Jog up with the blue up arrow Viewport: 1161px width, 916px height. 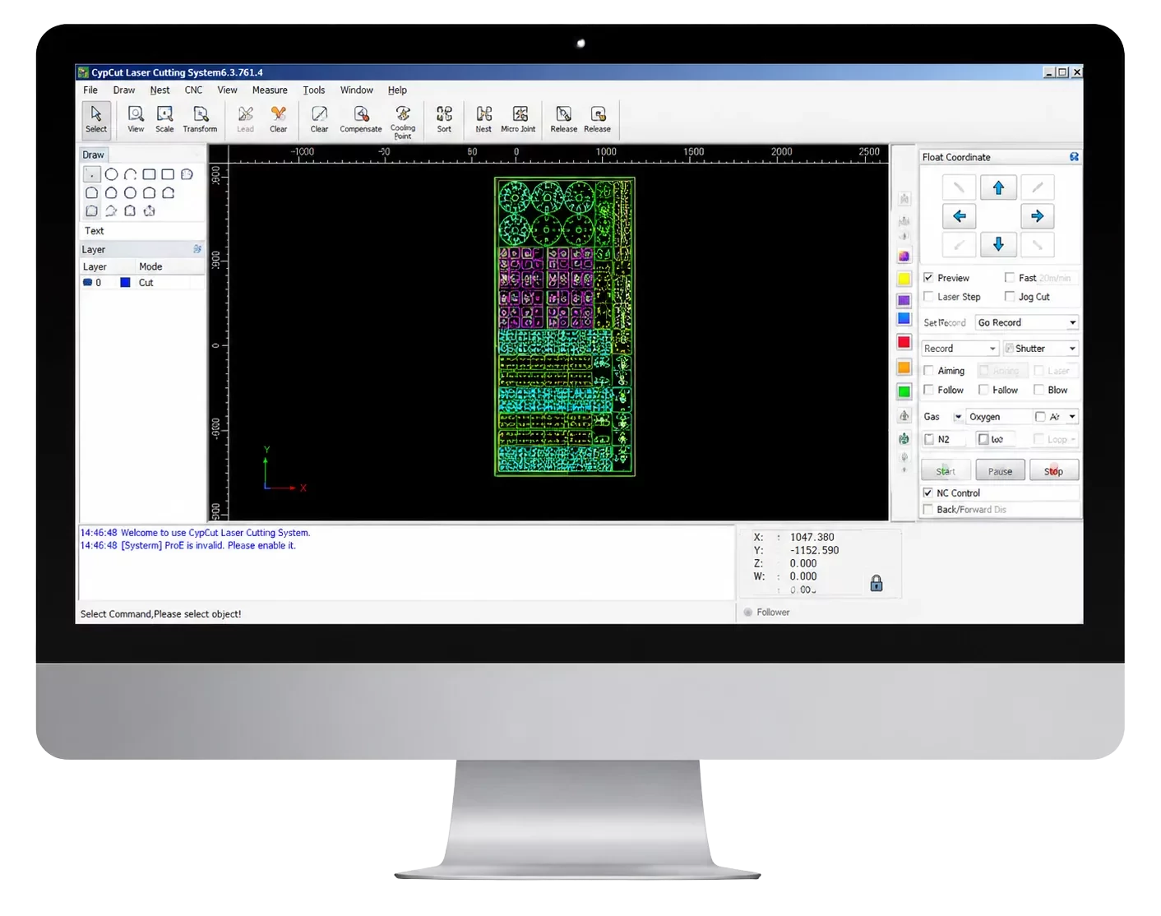tap(998, 187)
